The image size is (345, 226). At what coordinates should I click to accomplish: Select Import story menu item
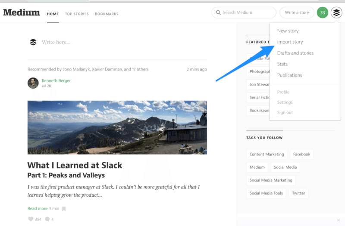tap(290, 42)
